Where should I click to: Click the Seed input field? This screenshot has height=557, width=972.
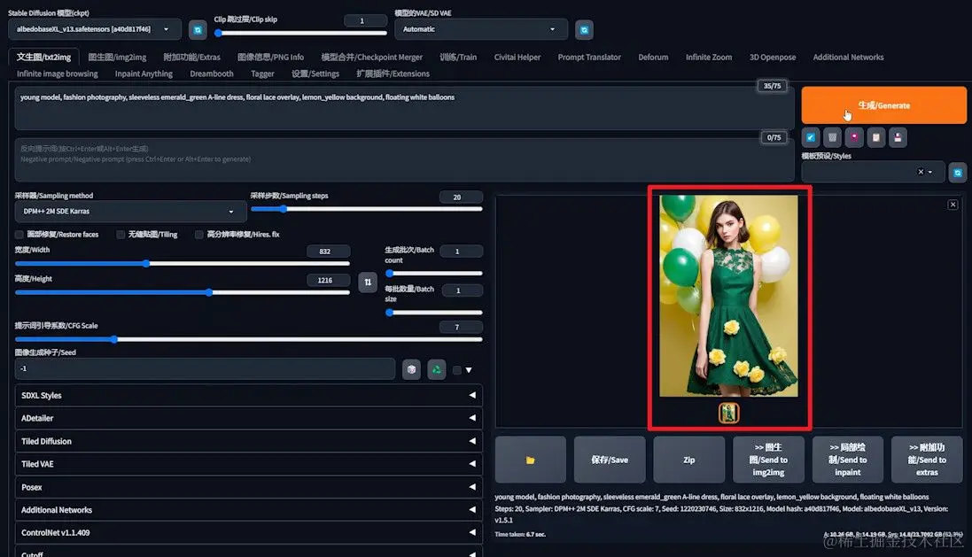point(205,368)
